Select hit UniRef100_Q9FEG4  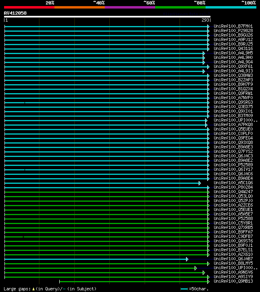pos(233,138)
